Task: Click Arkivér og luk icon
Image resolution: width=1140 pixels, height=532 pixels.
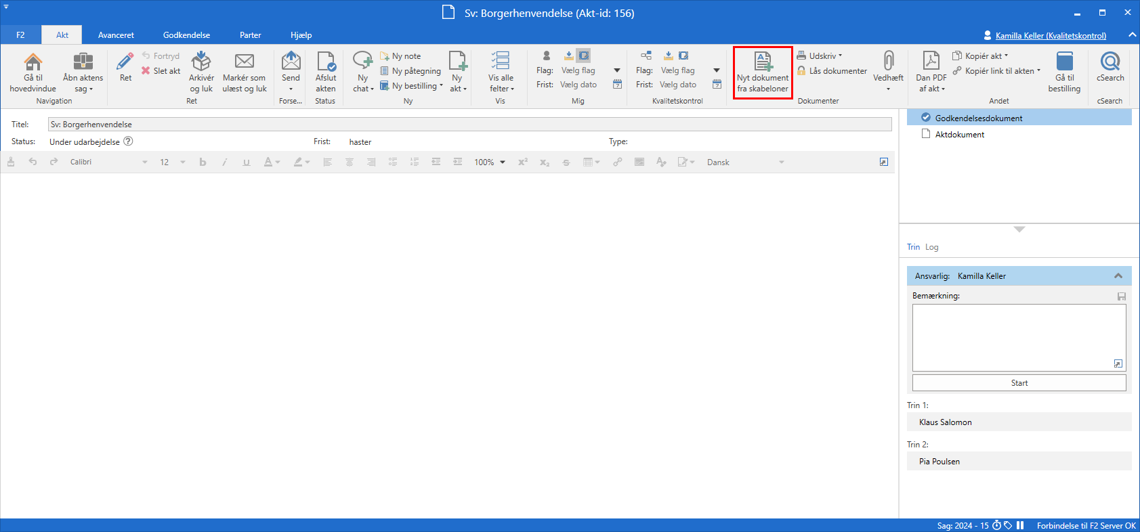Action: (x=201, y=62)
